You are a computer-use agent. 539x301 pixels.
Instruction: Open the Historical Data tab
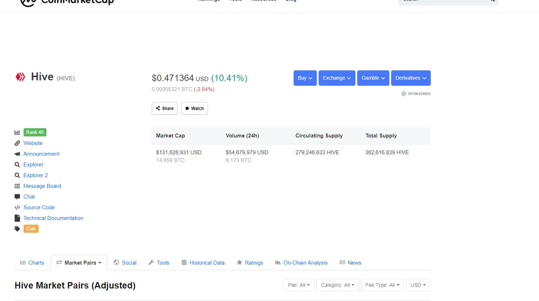(203, 263)
